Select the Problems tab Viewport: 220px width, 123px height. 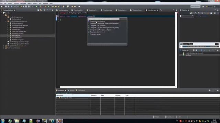click(x=61, y=90)
